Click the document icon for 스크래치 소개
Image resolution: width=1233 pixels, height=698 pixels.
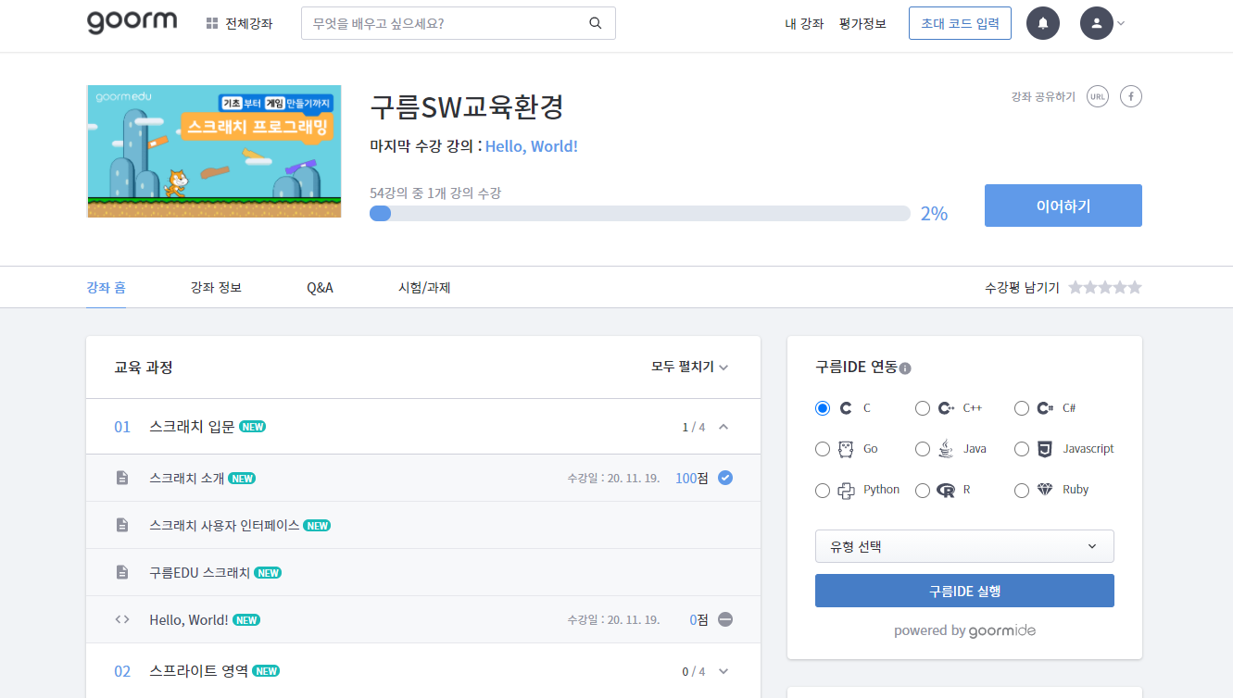[122, 478]
